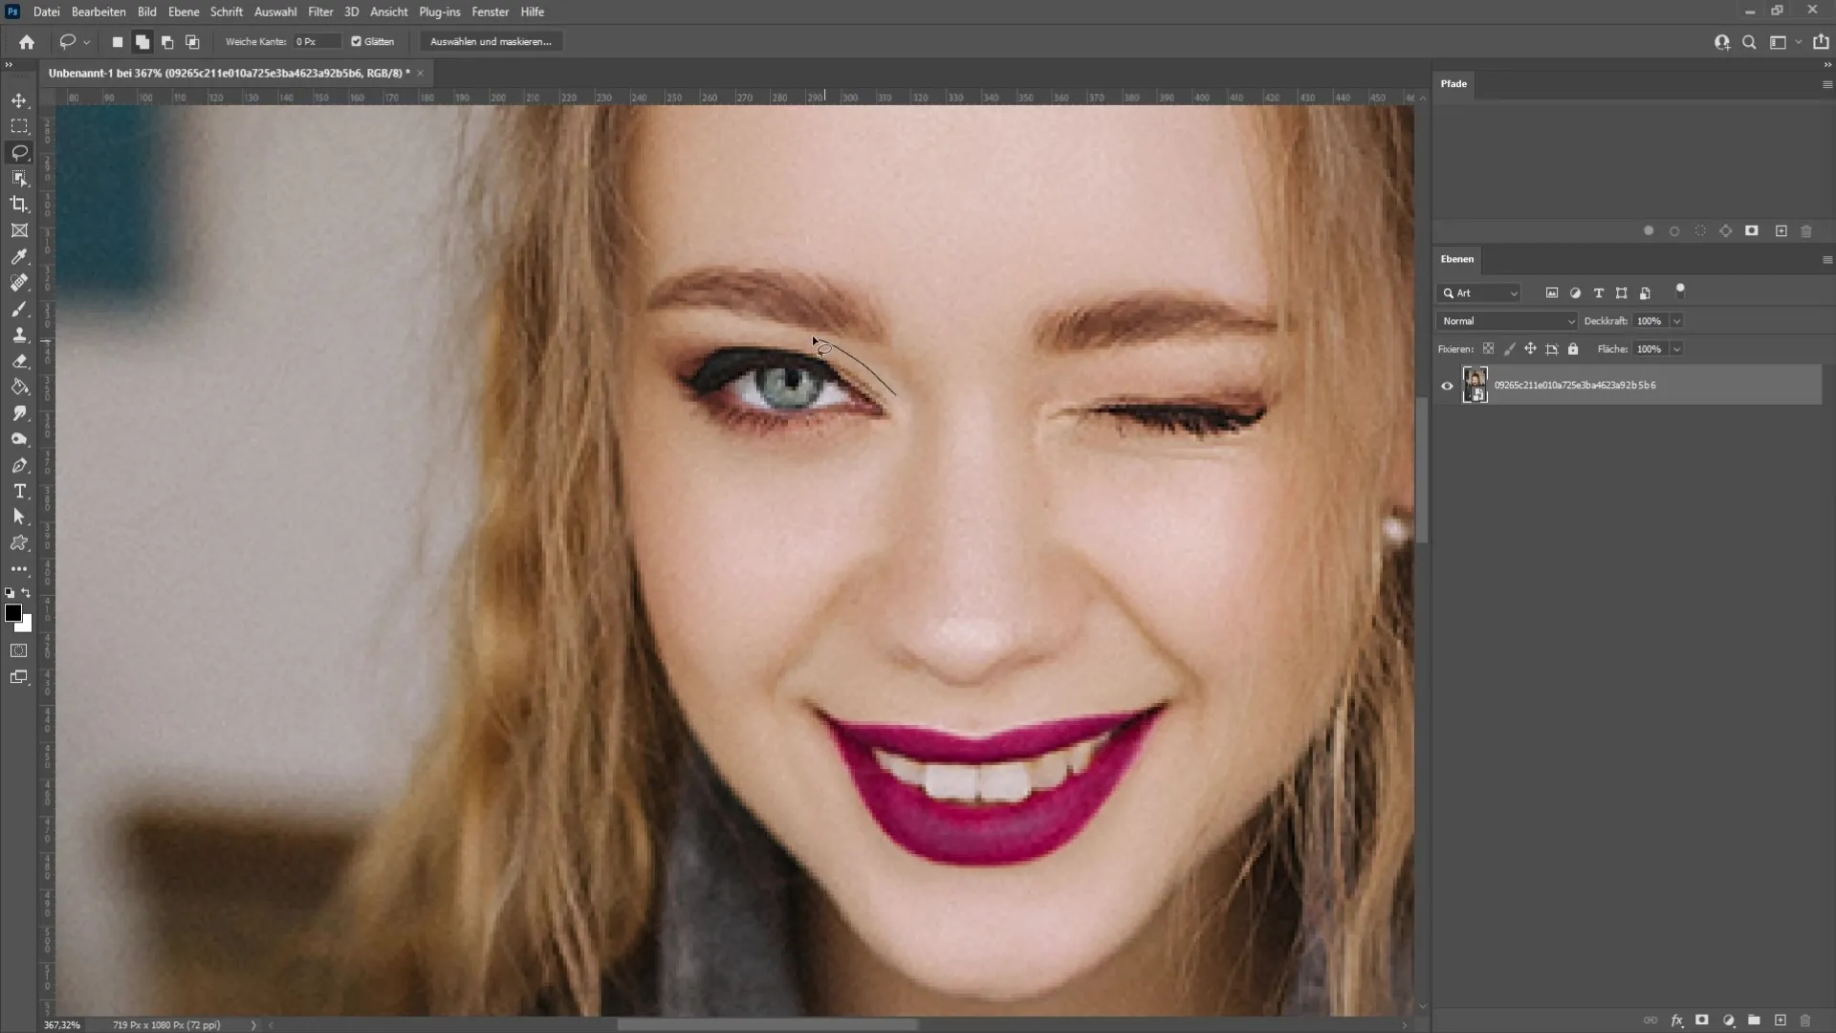This screenshot has height=1033, width=1836.
Task: Click Auswählen und maskieren button
Action: click(492, 42)
